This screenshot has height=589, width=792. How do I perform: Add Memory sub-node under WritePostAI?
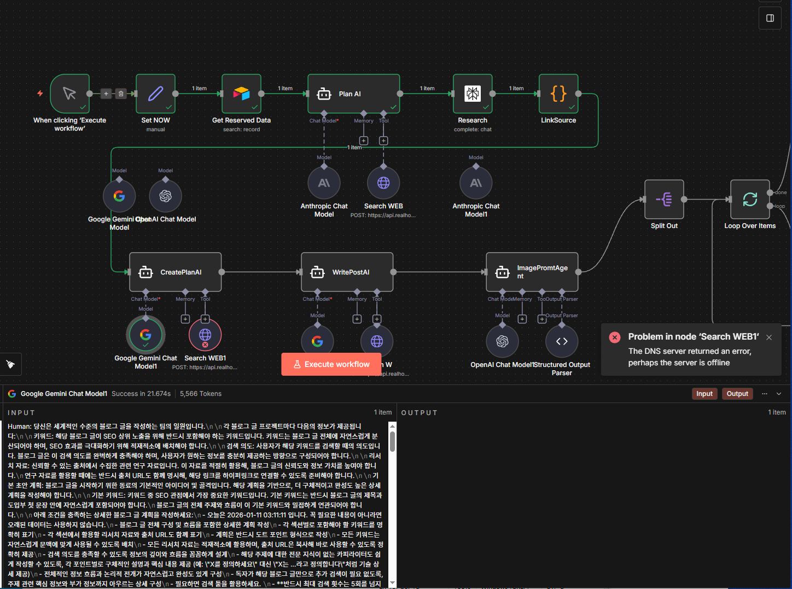tap(357, 319)
